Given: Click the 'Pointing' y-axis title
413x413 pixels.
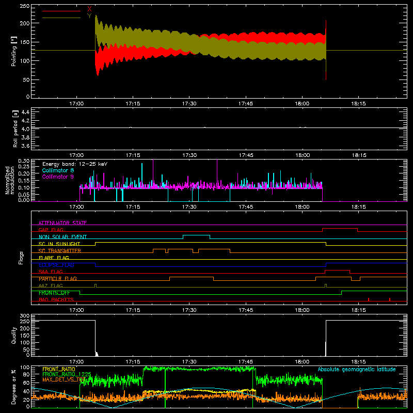Looking at the screenshot, I should coord(14,51).
